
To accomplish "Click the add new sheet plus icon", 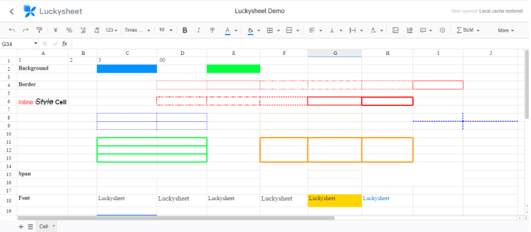I will click(x=21, y=226).
